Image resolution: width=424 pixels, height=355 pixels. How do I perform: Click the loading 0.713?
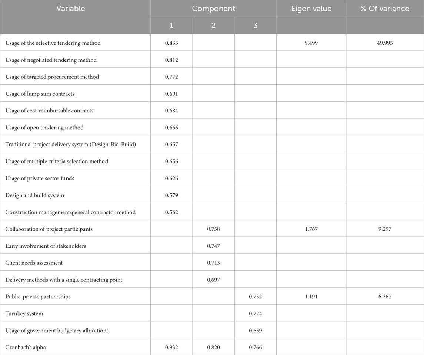click(x=213, y=263)
